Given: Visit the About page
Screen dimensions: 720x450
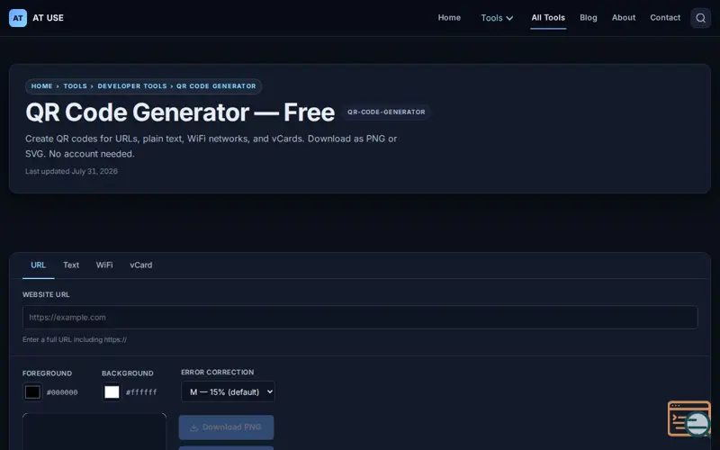Looking at the screenshot, I should click(624, 17).
